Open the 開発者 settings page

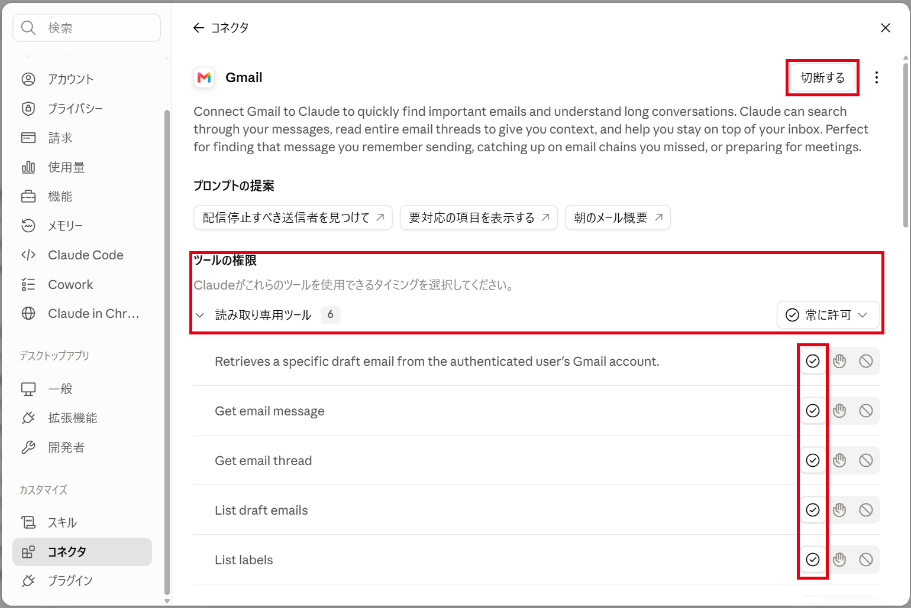(x=82, y=447)
